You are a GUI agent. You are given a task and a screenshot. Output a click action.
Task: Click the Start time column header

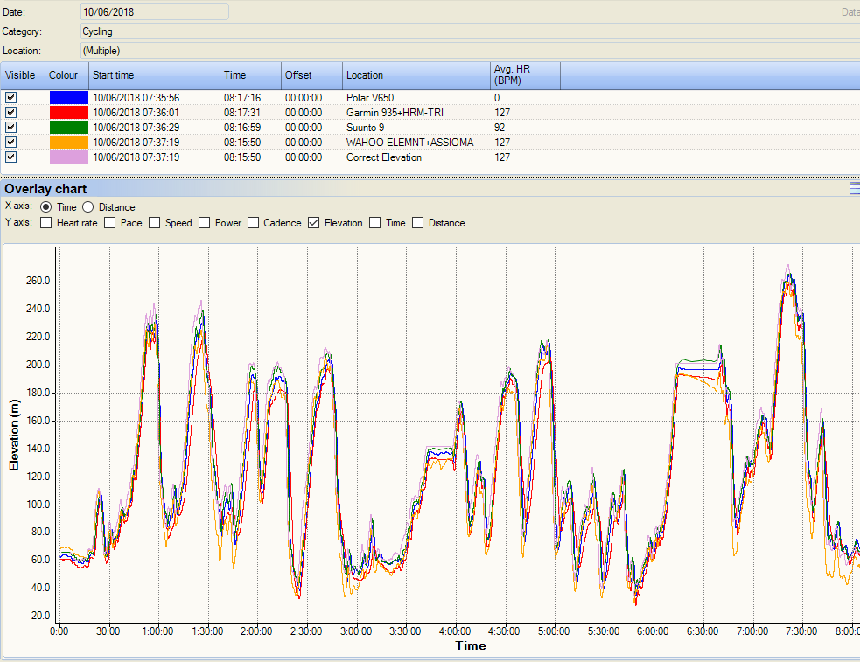point(154,75)
